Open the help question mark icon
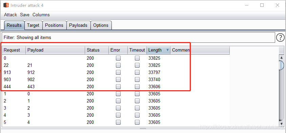Screen dimensions: 286x133 (280, 38)
